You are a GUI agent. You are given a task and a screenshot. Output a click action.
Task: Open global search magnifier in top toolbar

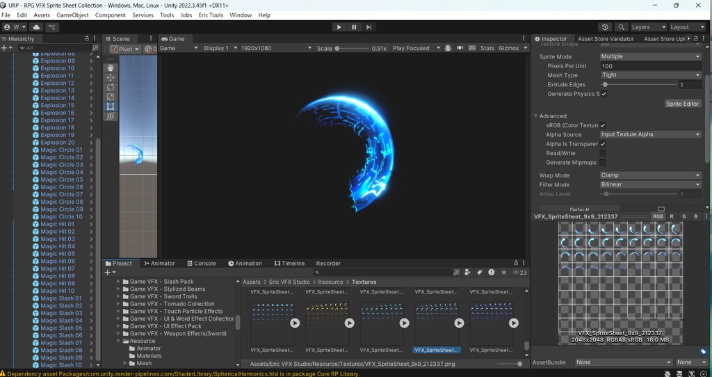pos(621,27)
